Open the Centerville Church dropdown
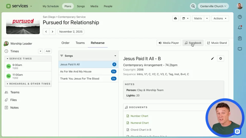 [213, 6]
